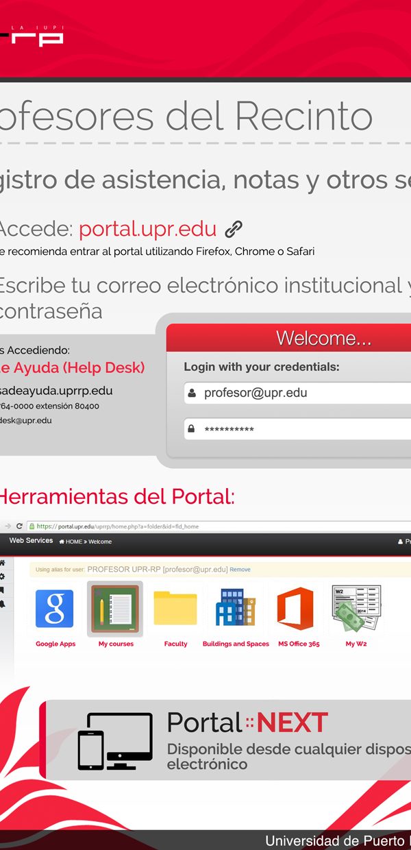Click the 'Ayuda (Help Desk)' red heading
The image size is (411, 850).
pos(78,367)
